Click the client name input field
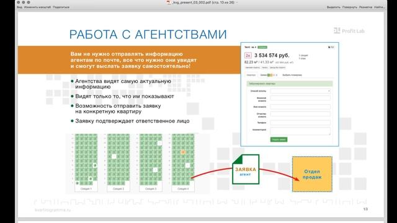 coord(300,107)
